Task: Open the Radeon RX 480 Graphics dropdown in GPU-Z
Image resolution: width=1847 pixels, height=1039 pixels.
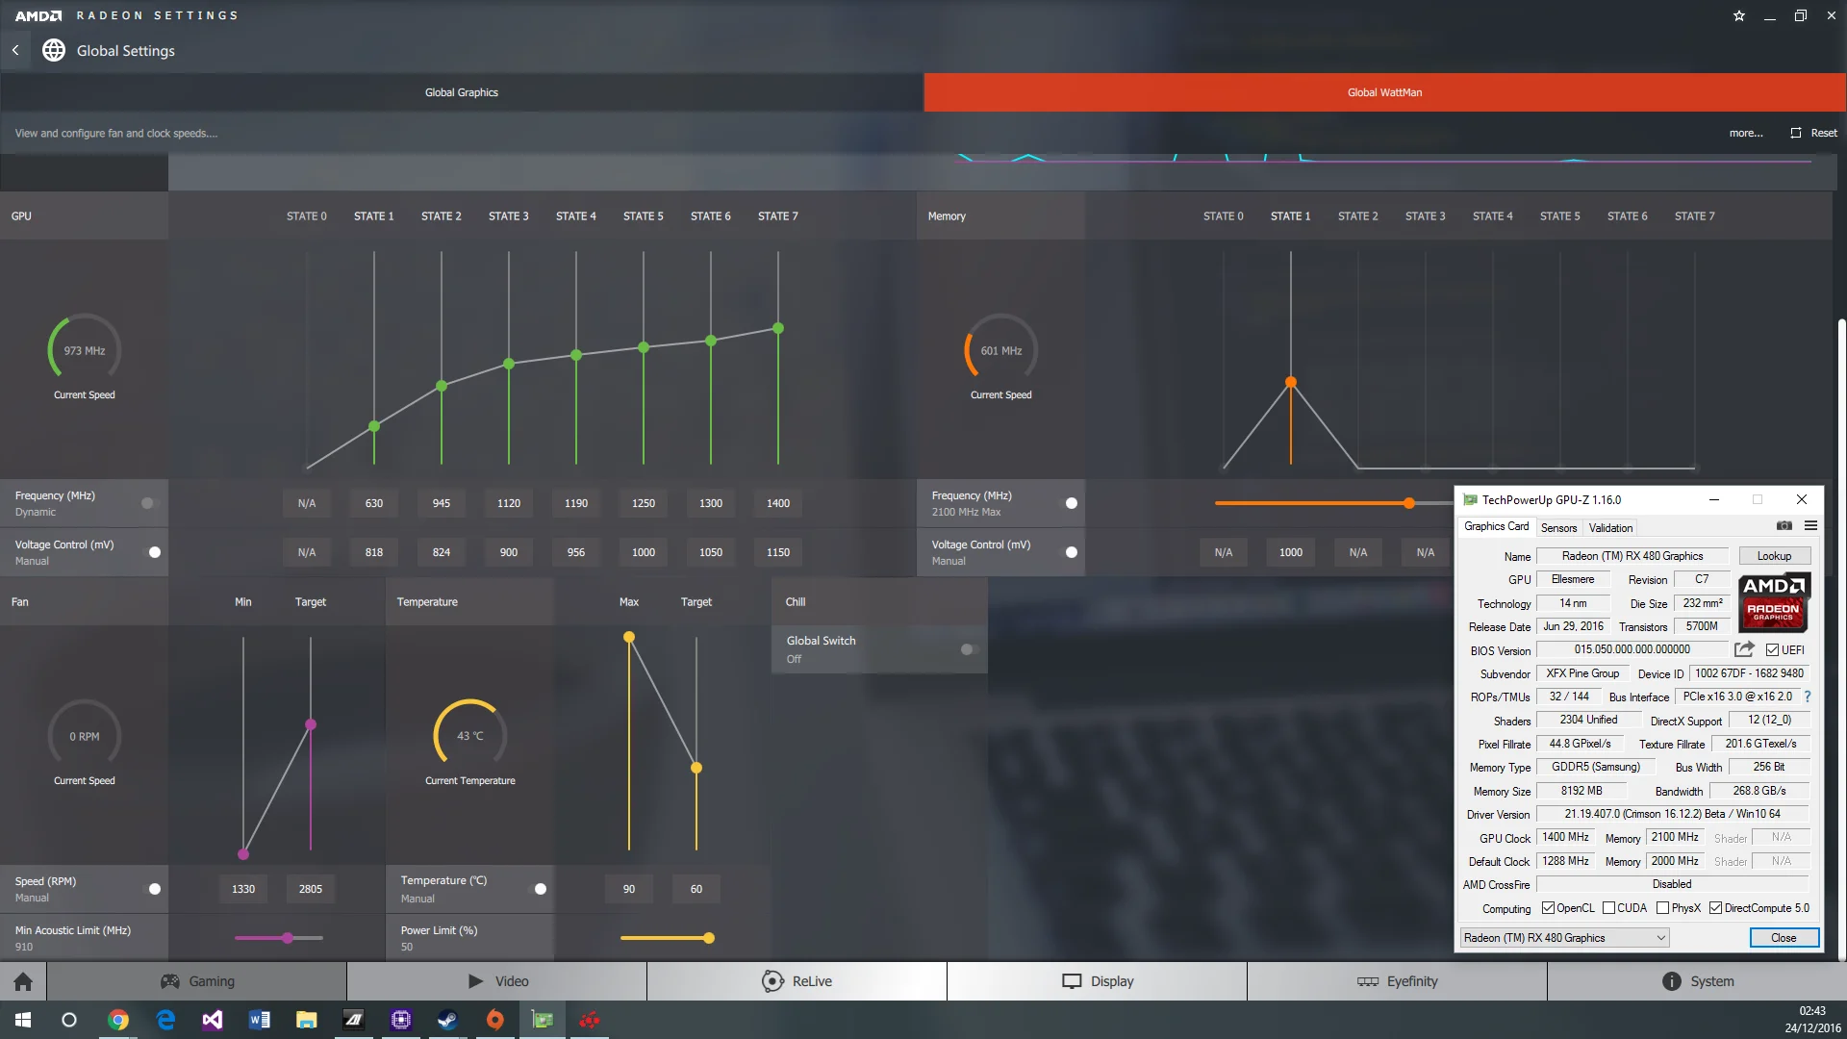Action: (1564, 938)
